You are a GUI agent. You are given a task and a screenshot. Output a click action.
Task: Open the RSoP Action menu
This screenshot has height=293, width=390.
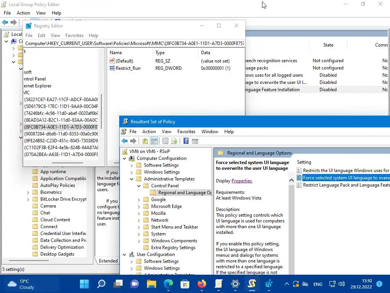(149, 132)
